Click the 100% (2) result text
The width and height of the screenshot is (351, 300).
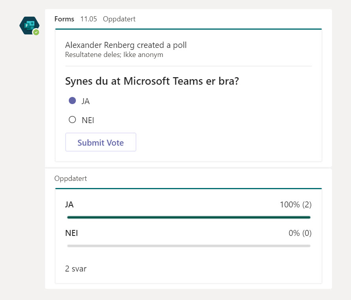pyautogui.click(x=295, y=205)
